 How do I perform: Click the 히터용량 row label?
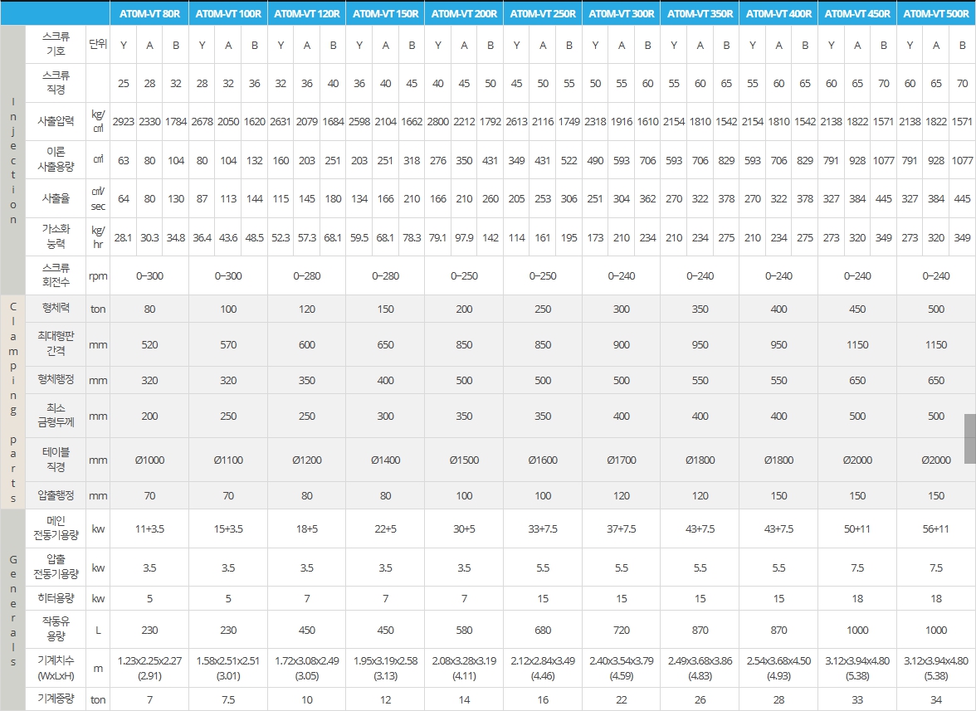(56, 598)
